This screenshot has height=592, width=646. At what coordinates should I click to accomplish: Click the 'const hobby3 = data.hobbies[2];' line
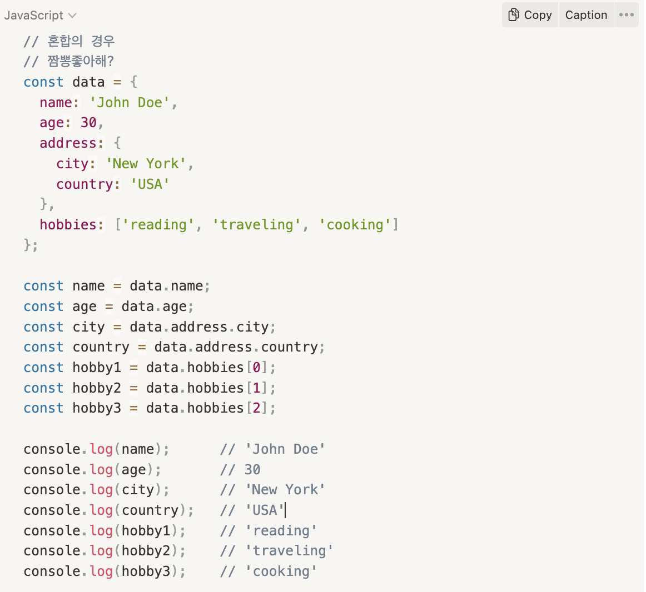coord(150,408)
